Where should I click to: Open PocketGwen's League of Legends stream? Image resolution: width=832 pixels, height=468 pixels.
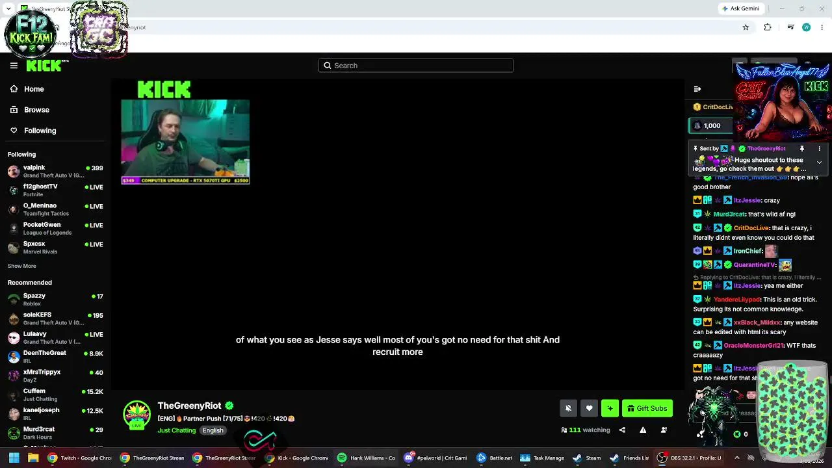pyautogui.click(x=55, y=229)
